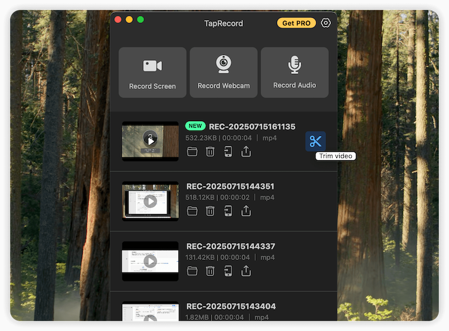This screenshot has width=449, height=331.
Task: Open the folder for REC-20250715144351
Action: pyautogui.click(x=192, y=211)
